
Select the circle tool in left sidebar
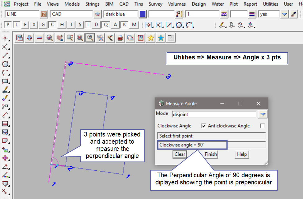5,64
